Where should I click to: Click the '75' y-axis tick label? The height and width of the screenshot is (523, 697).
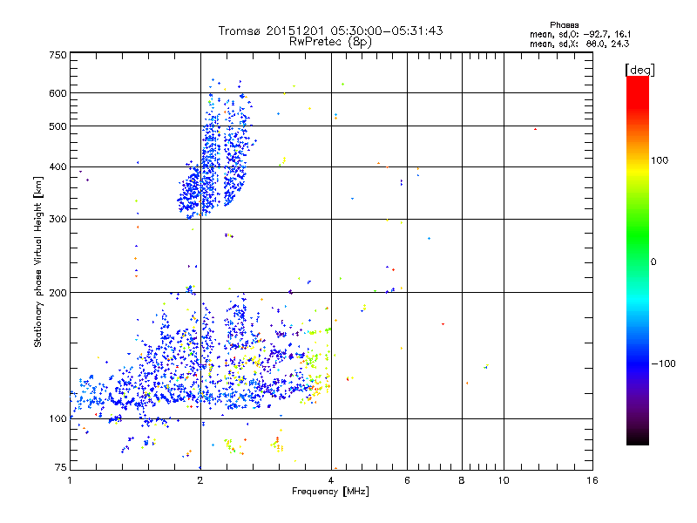(61, 467)
